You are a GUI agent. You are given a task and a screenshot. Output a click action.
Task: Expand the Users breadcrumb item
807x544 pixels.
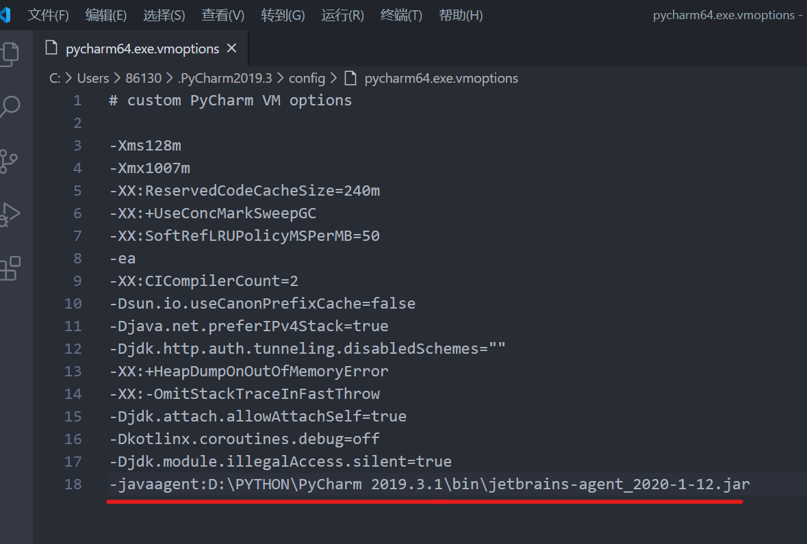tap(92, 78)
